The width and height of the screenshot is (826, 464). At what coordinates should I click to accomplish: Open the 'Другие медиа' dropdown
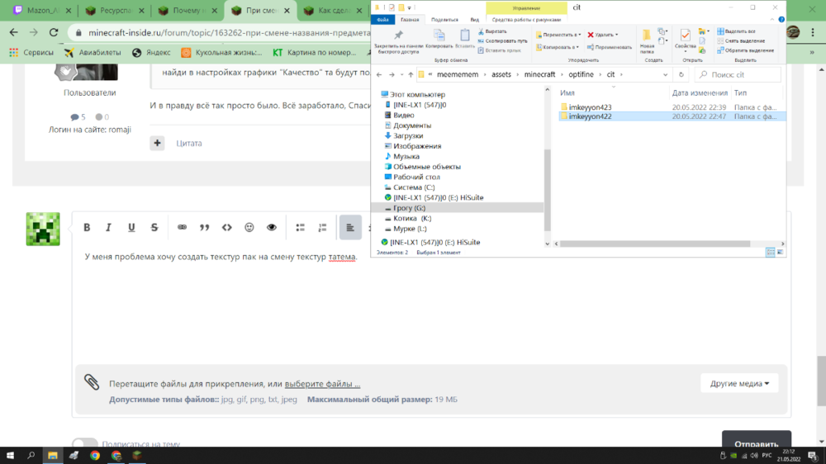(x=739, y=383)
